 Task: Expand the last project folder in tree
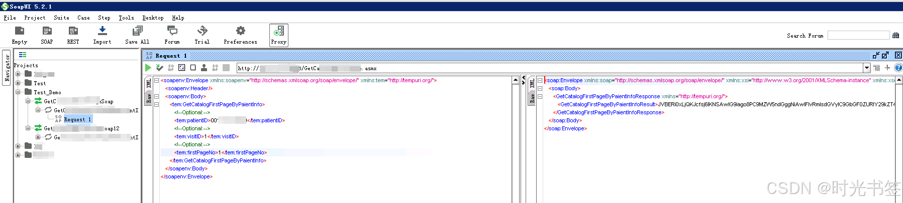click(x=18, y=155)
